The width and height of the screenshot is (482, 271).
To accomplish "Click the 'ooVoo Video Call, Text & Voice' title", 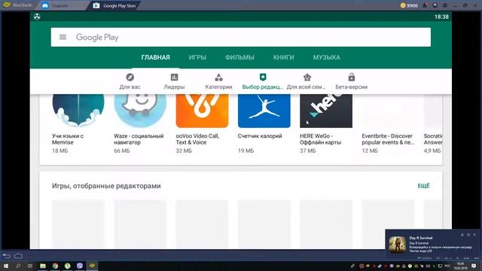I will point(197,139).
